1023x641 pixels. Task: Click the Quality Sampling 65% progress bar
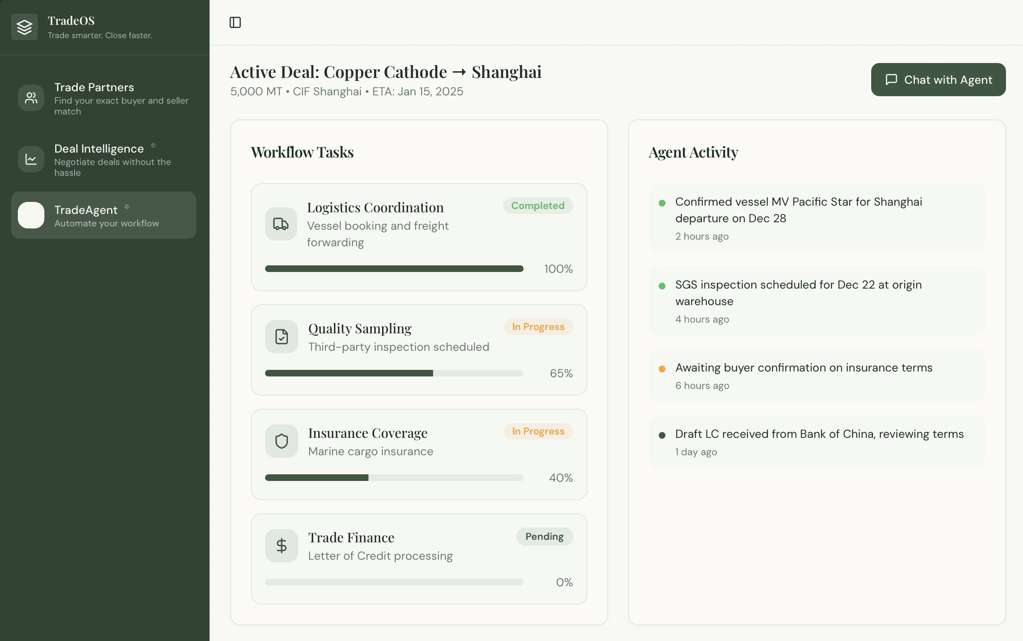(394, 373)
